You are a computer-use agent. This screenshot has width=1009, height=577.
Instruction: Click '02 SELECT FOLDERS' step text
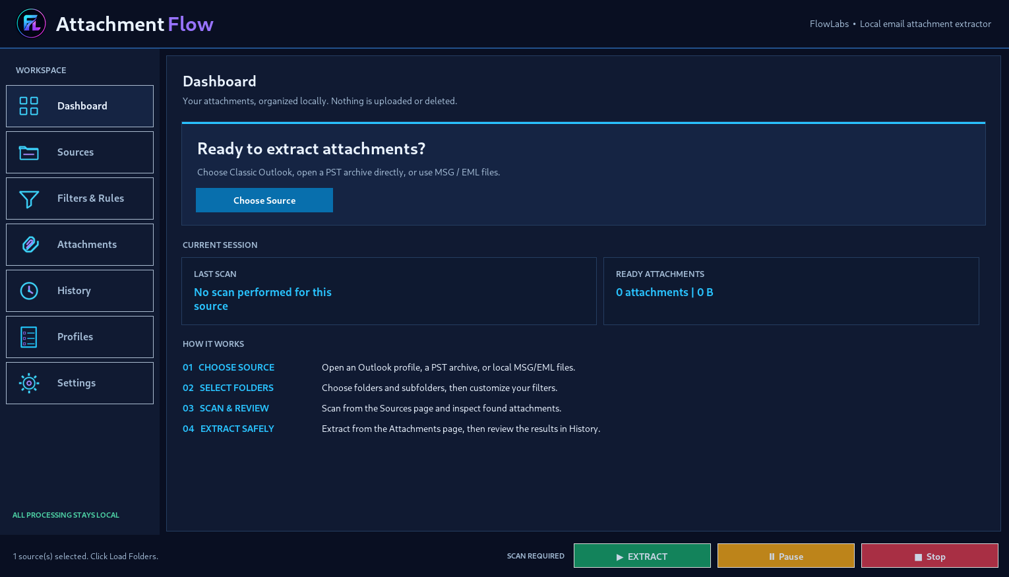pyautogui.click(x=228, y=388)
